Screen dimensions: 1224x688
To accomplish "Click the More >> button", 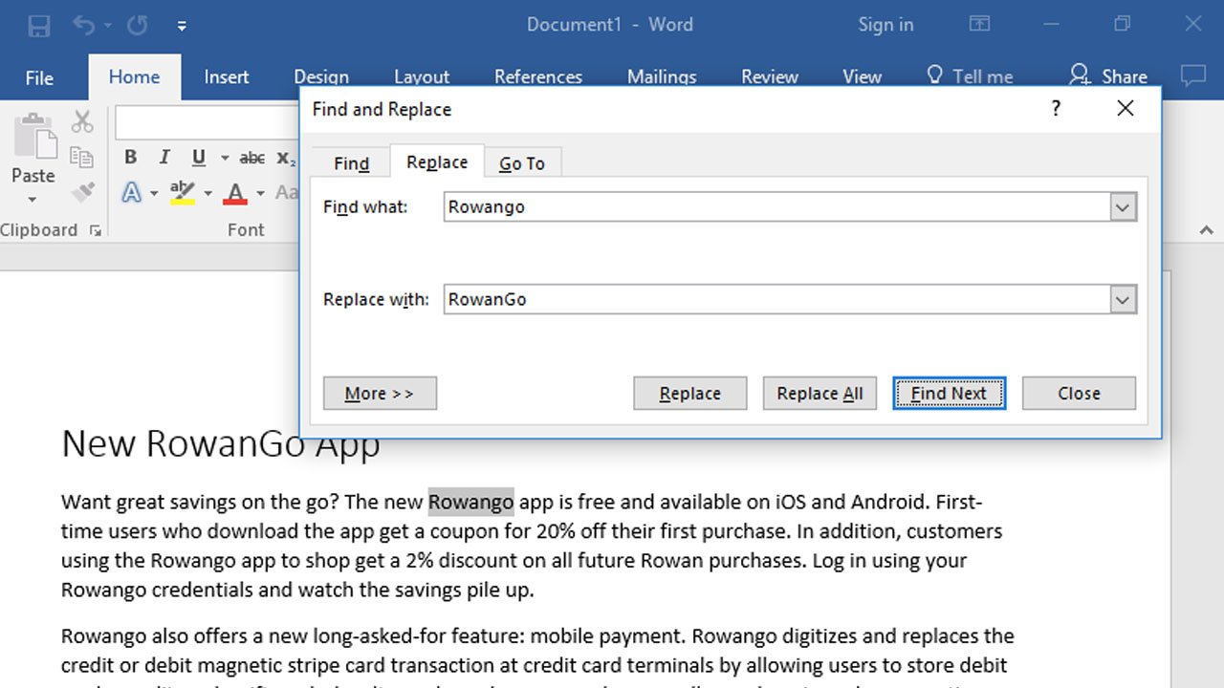I will [380, 394].
